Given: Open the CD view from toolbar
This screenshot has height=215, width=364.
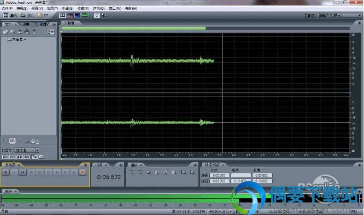Looking at the screenshot, I should click(x=43, y=15).
